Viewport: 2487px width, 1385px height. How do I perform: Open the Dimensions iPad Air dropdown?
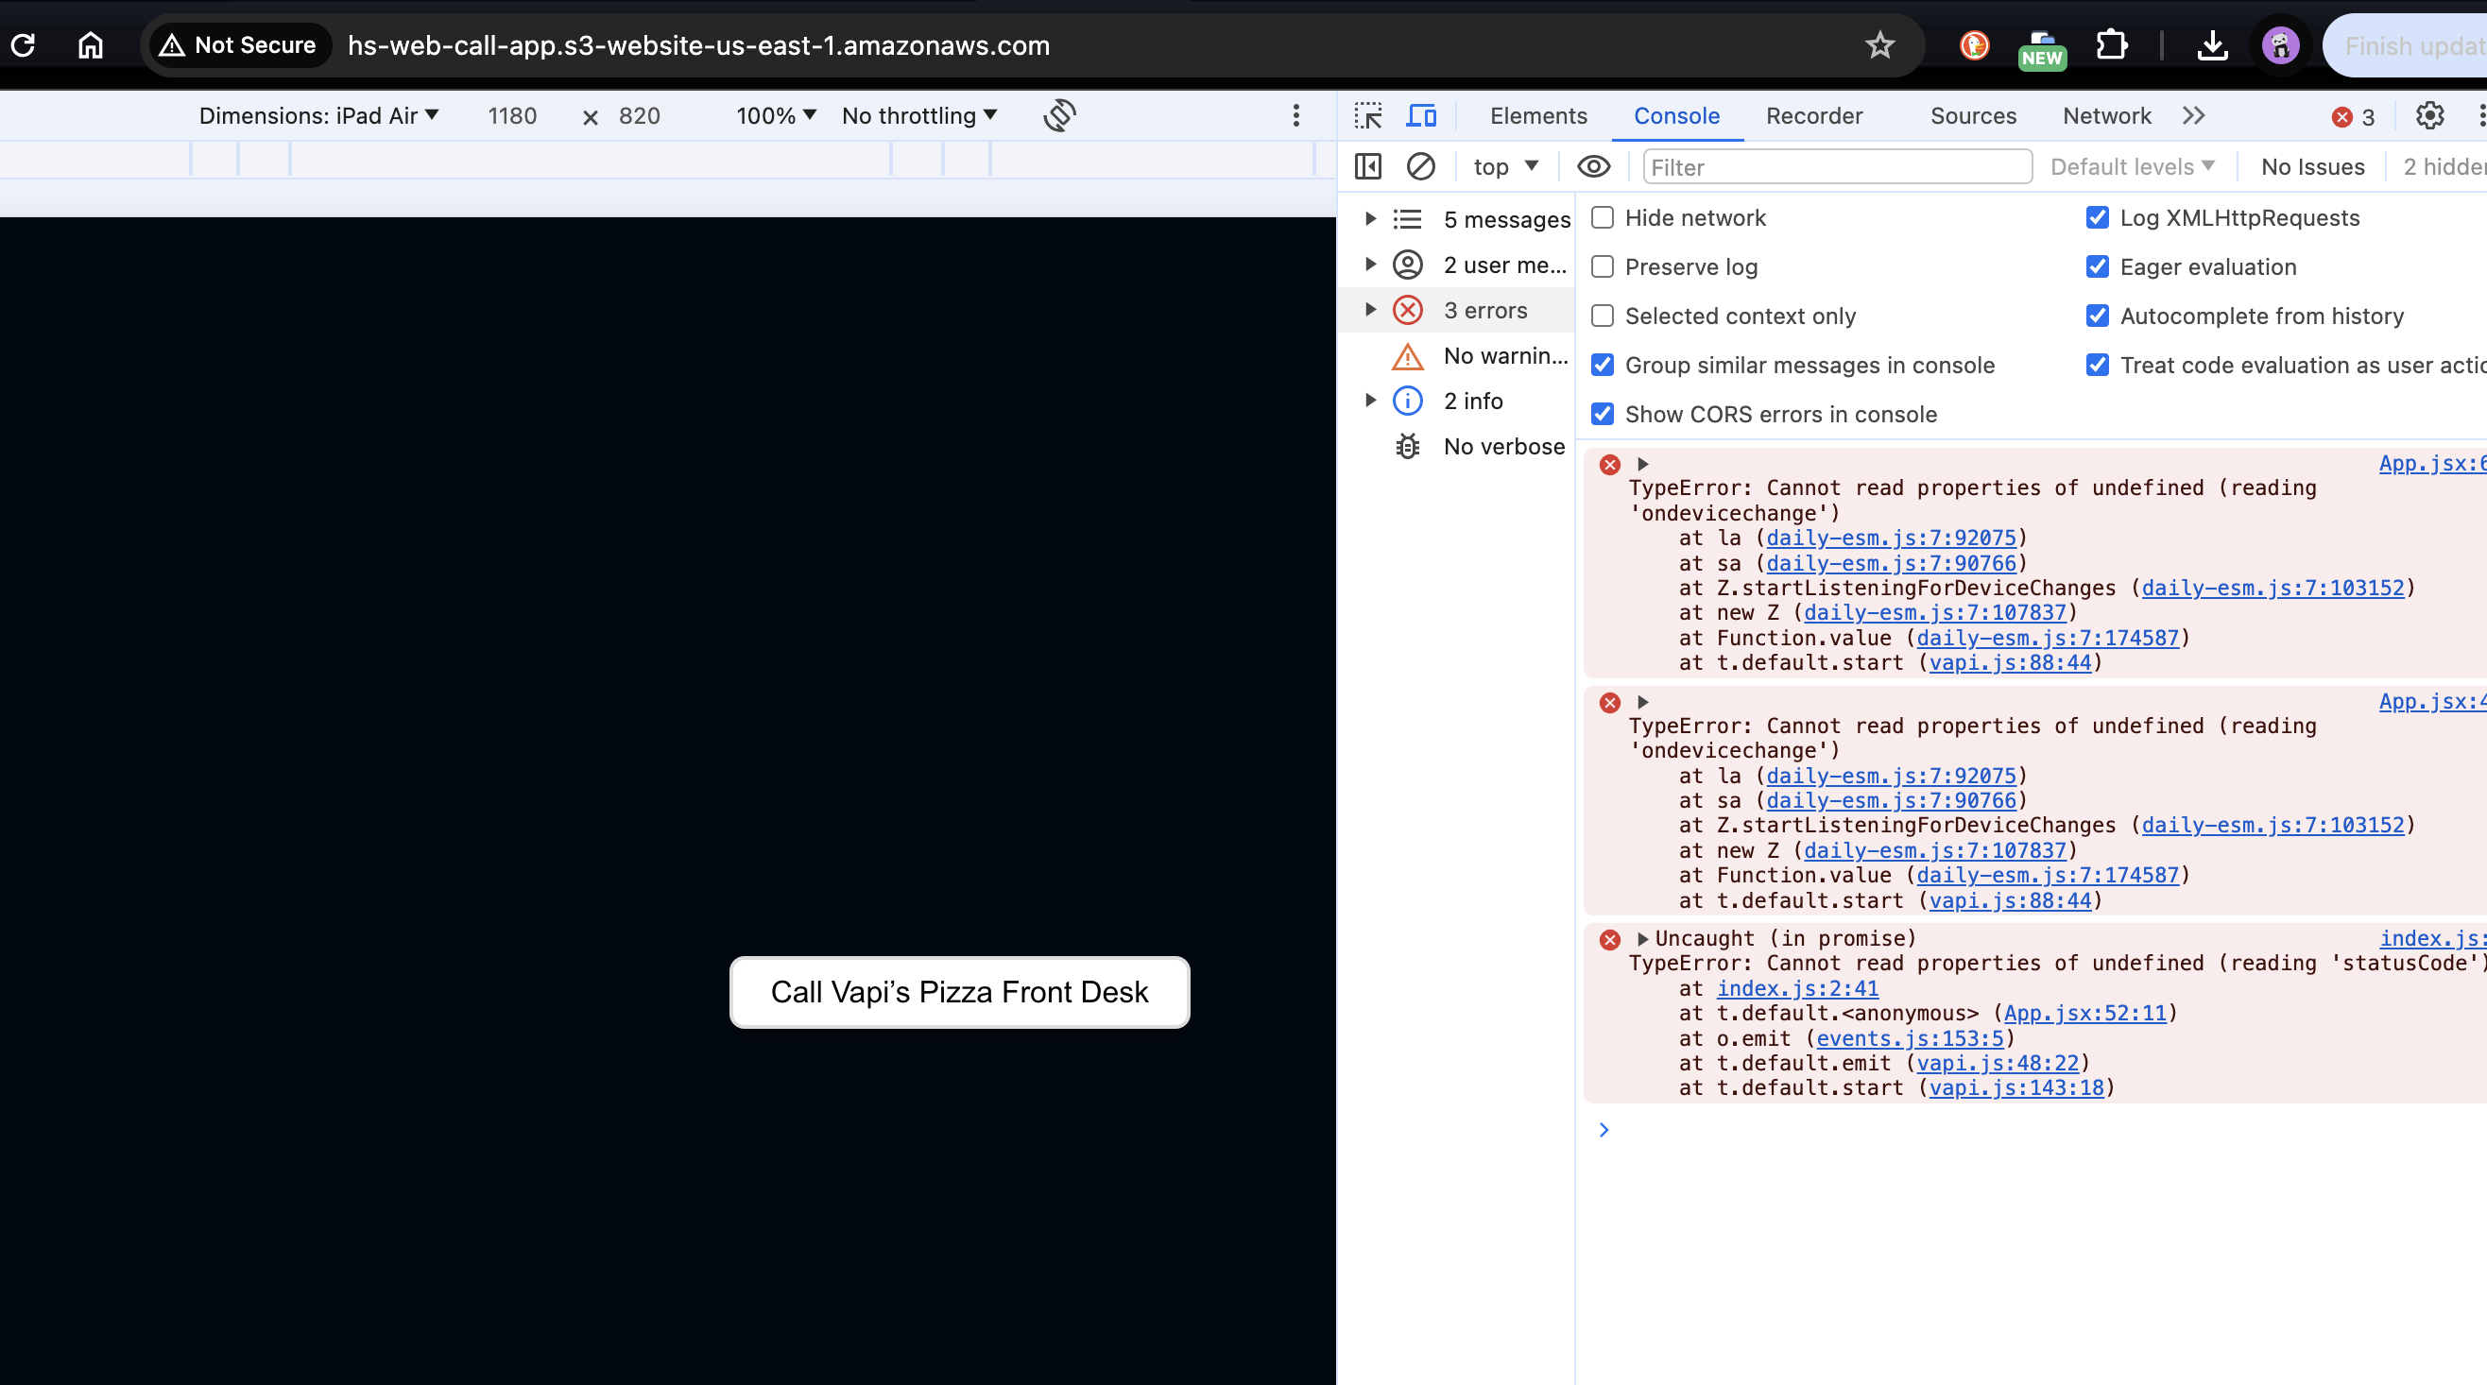318,116
